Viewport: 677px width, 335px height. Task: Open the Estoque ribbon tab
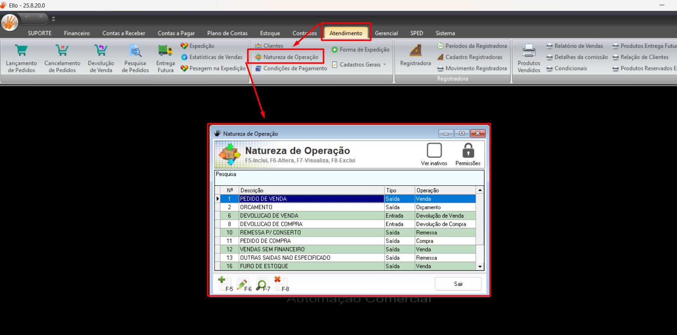270,33
